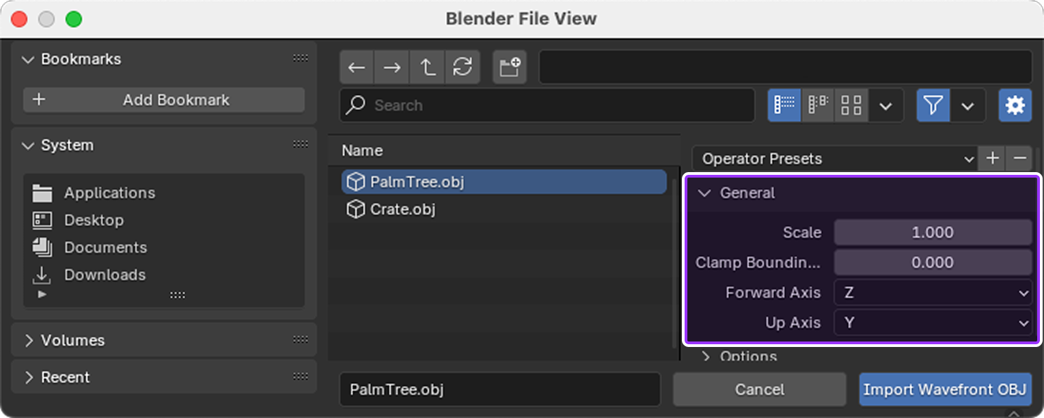Viewport: 1044px width, 418px height.
Task: Click the Documents icon in System
Action: tap(42, 247)
